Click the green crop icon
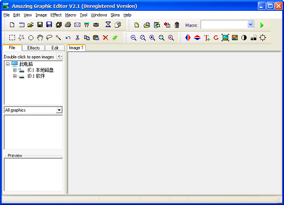 115,37
